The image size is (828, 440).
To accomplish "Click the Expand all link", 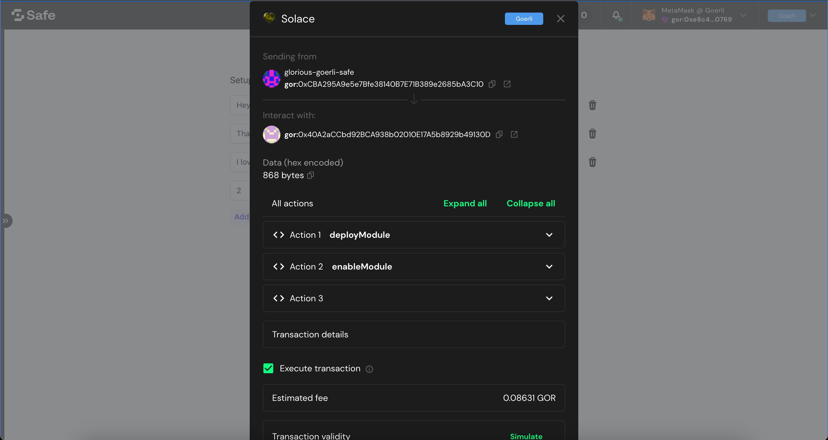I will (465, 203).
